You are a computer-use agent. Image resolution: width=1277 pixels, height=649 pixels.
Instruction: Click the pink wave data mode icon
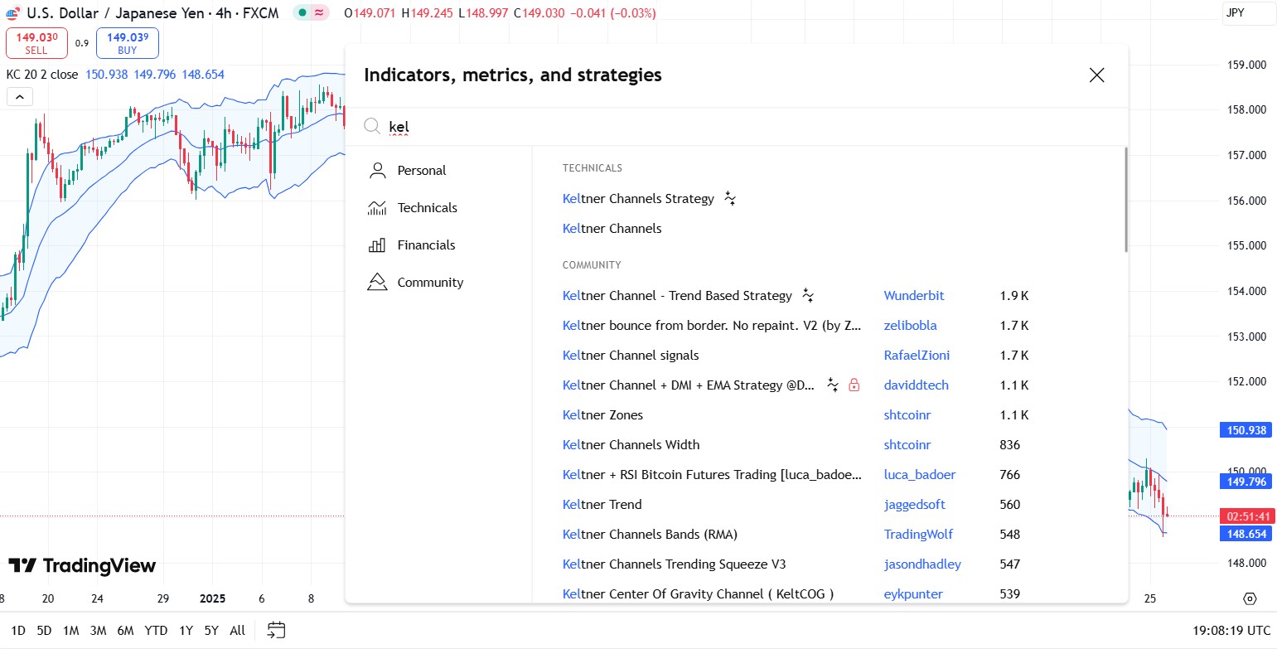coord(319,13)
